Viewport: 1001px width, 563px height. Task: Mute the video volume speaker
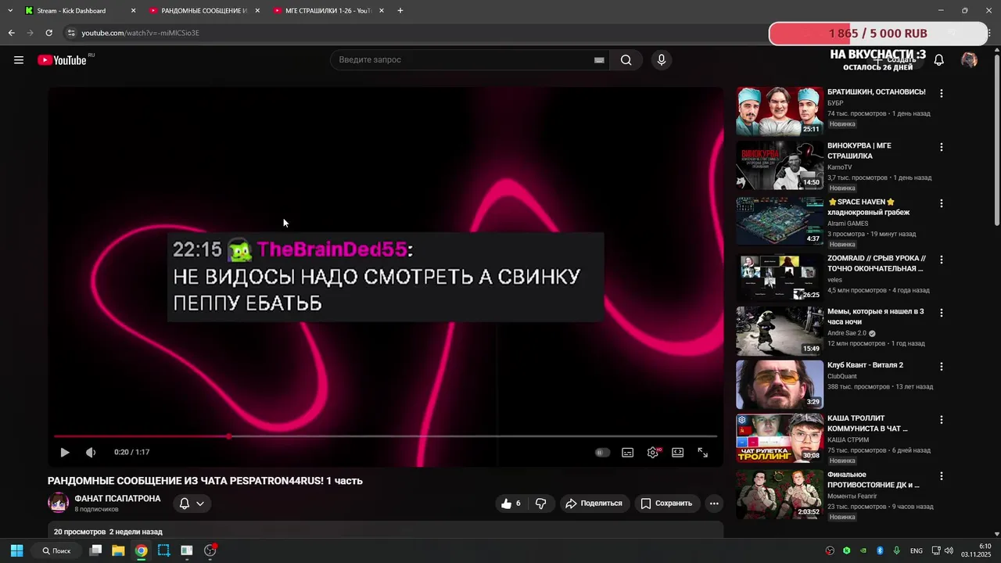click(x=91, y=452)
